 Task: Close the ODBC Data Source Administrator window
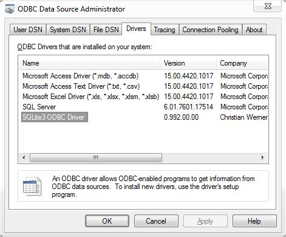[268, 6]
